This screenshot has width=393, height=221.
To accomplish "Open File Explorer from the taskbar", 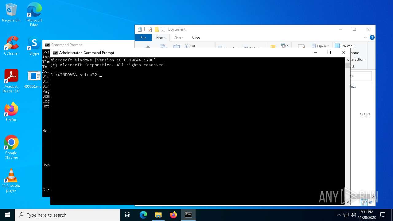I will point(158,215).
